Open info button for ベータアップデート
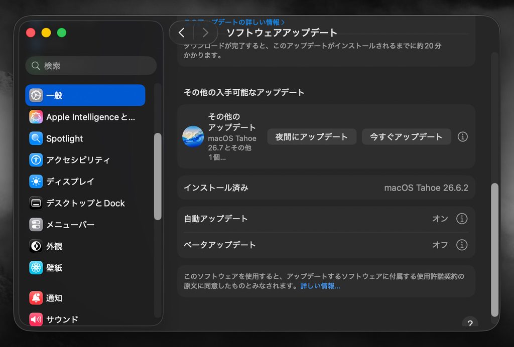Viewport: 514px width, 347px height. click(462, 245)
